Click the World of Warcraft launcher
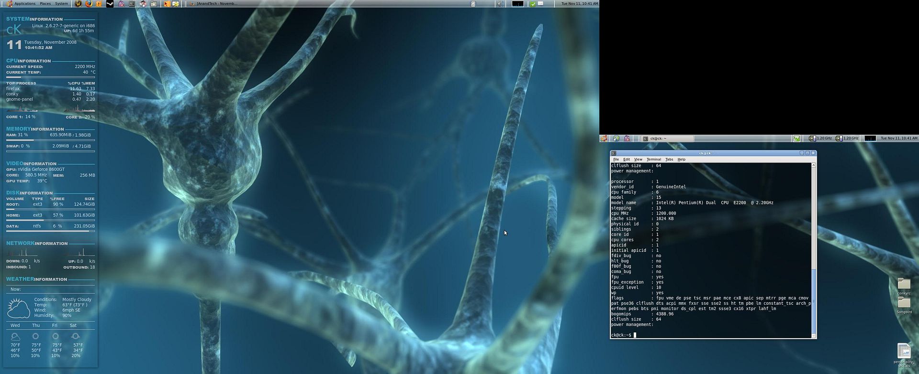 click(78, 4)
